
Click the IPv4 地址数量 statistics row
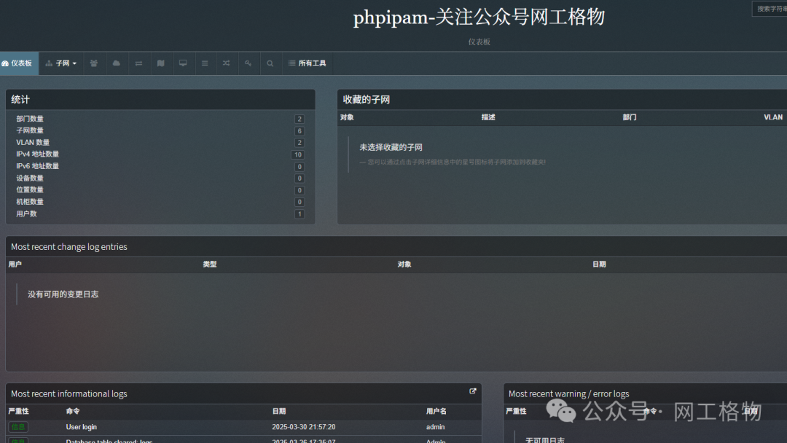tap(160, 154)
